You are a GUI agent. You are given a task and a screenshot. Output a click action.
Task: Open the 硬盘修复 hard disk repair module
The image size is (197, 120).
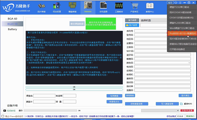72,8
